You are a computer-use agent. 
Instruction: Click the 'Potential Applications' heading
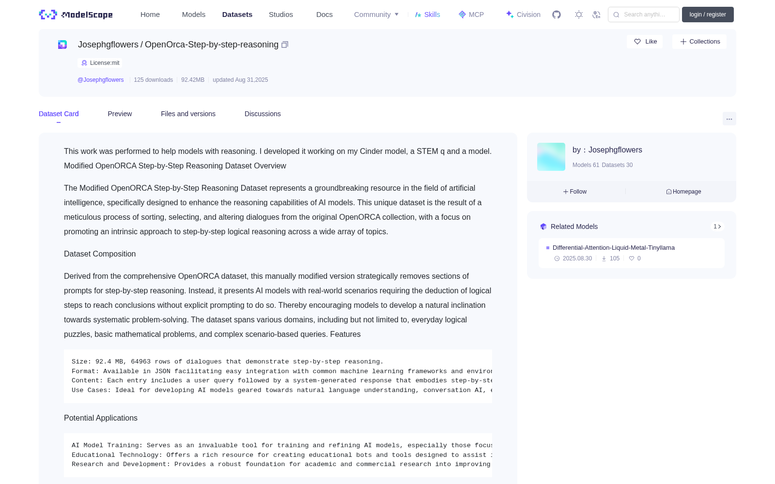[x=101, y=418]
